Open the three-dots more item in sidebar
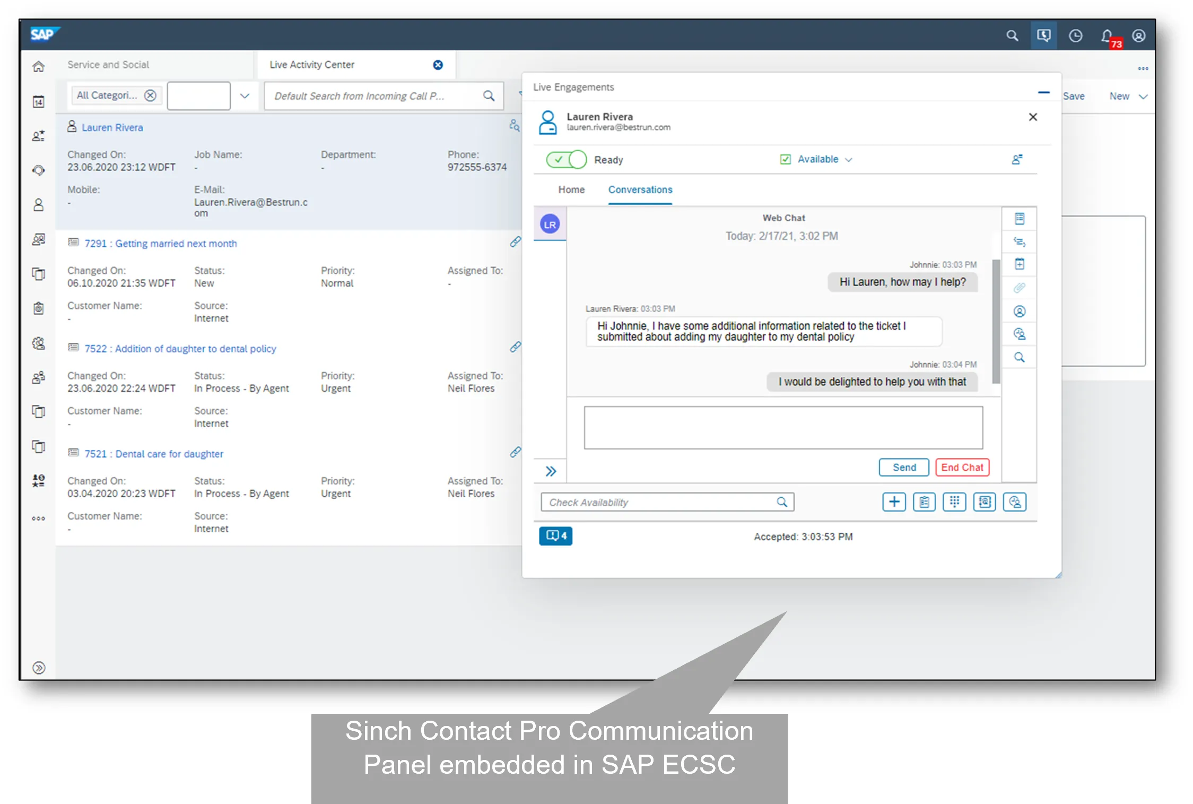1193x804 pixels. pos(38,518)
